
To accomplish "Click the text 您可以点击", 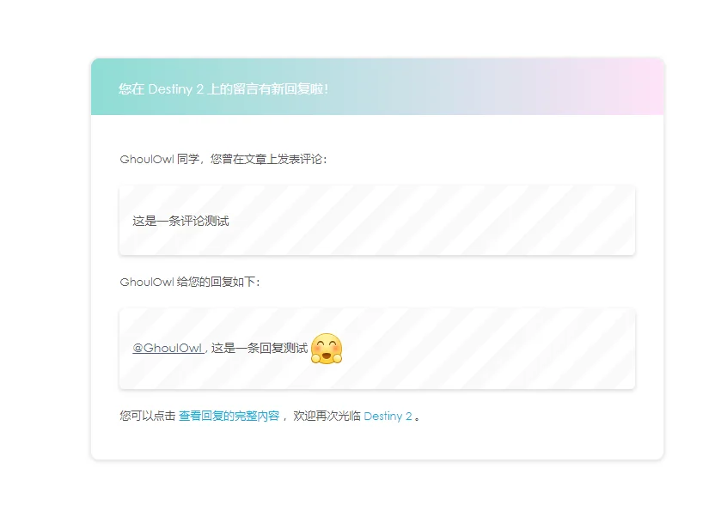I will tap(148, 416).
